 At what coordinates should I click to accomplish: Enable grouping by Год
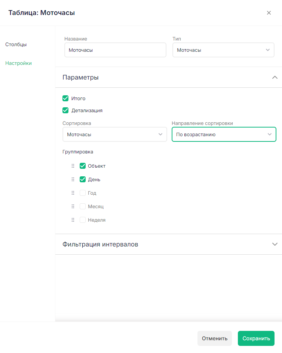click(83, 193)
